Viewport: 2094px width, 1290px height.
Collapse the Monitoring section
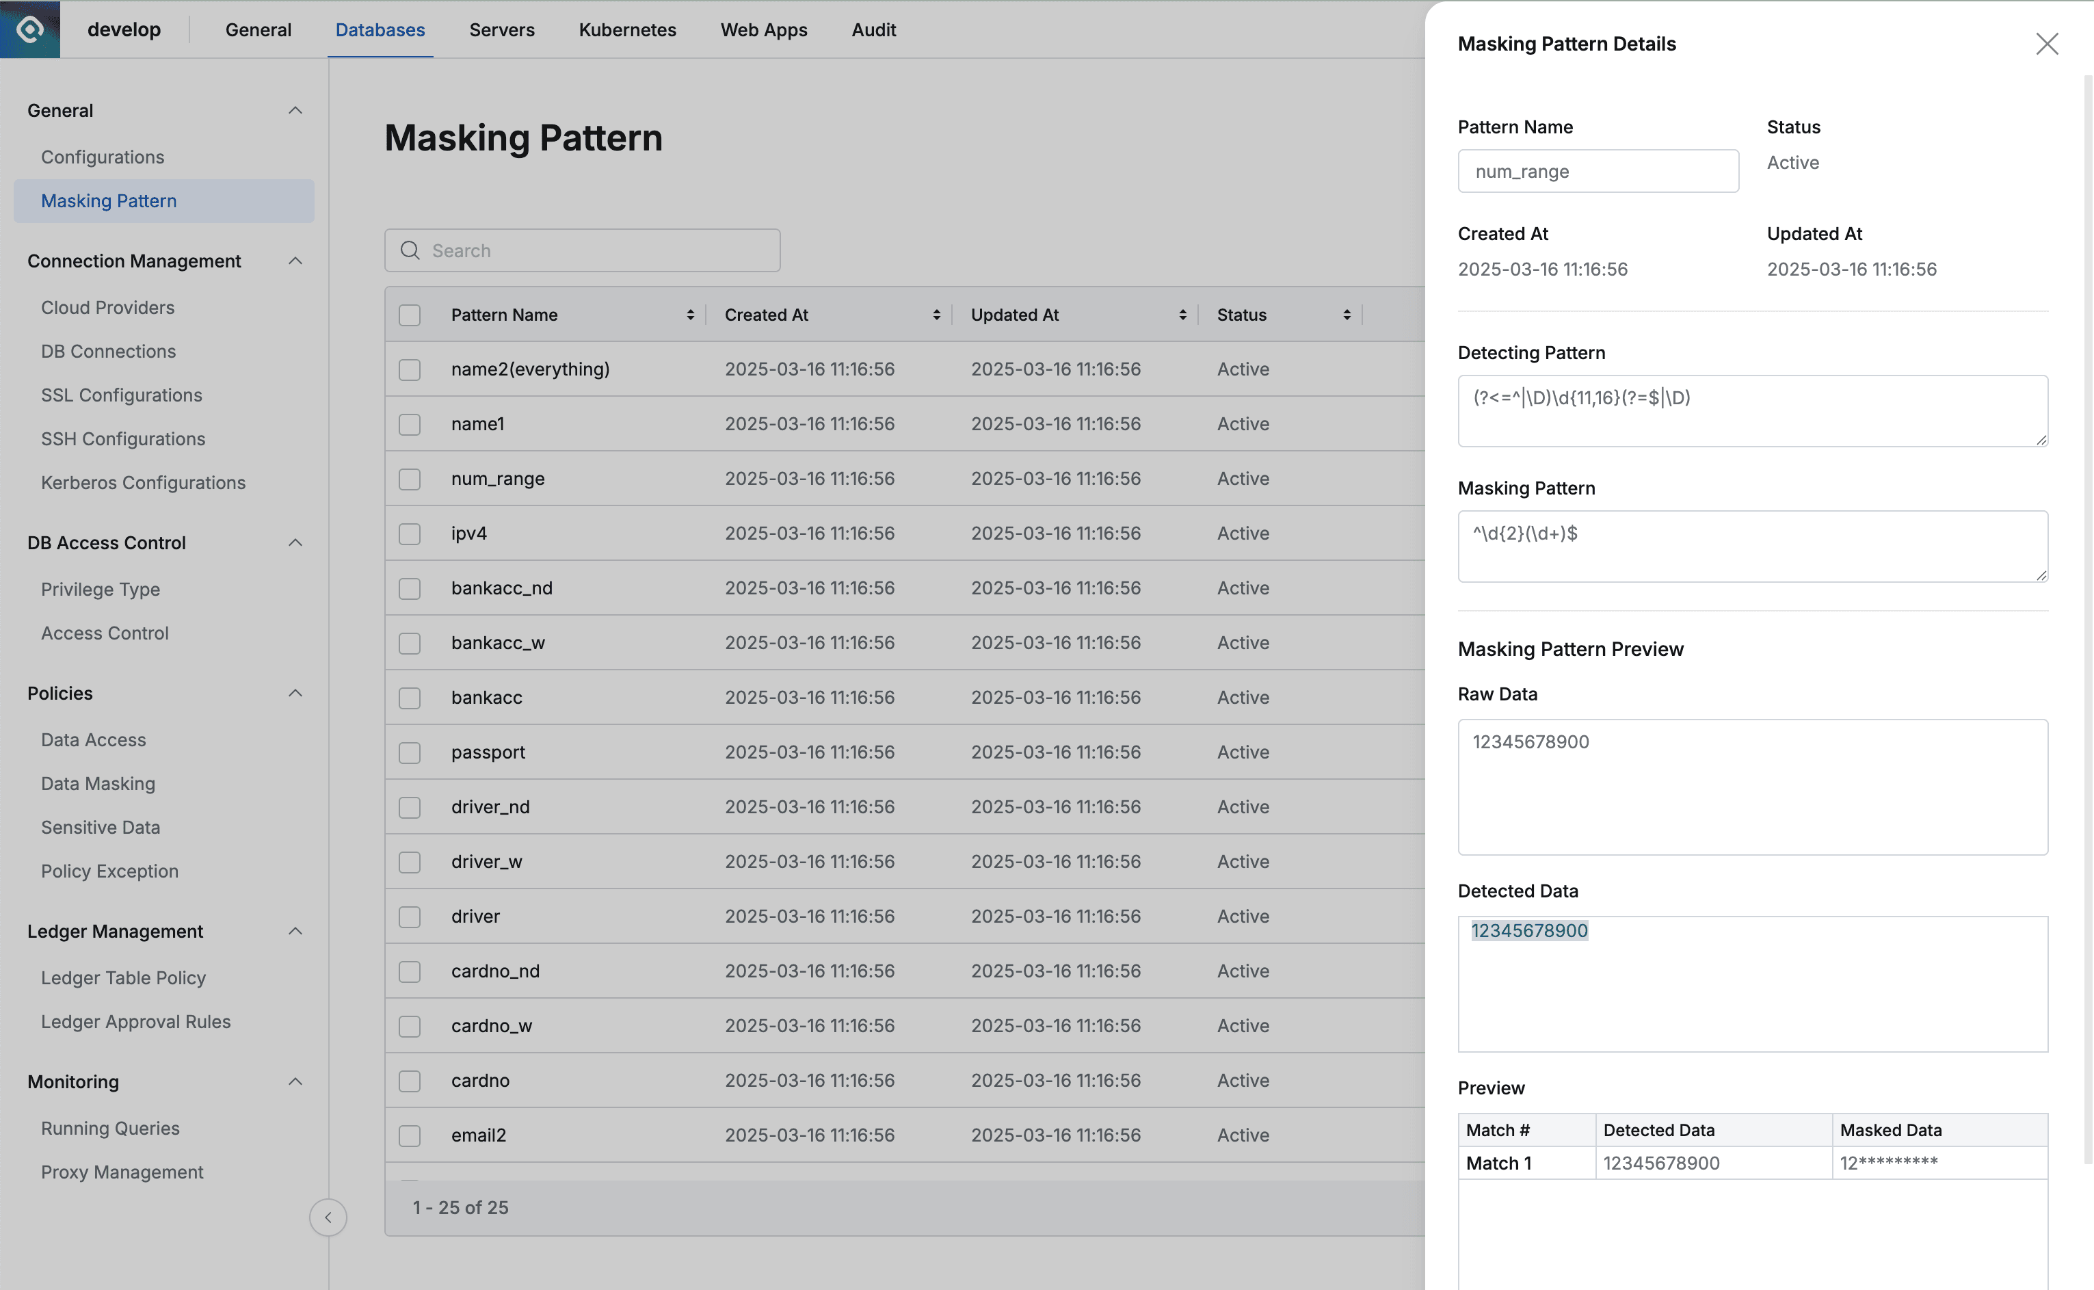click(295, 1081)
